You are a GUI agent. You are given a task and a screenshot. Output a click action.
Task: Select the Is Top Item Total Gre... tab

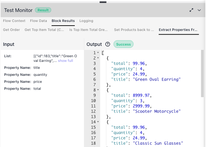click(x=88, y=30)
